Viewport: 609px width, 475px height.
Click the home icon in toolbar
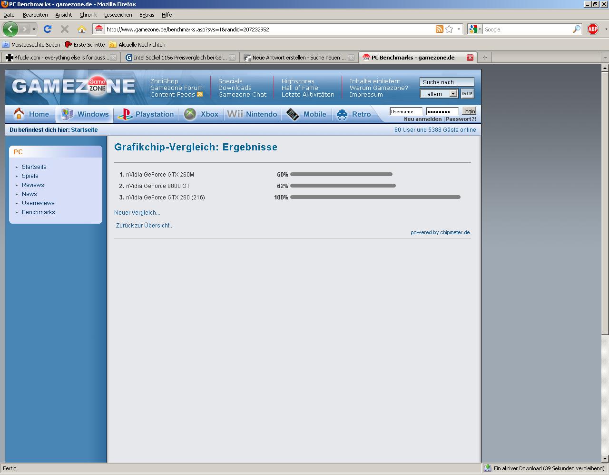tap(82, 29)
